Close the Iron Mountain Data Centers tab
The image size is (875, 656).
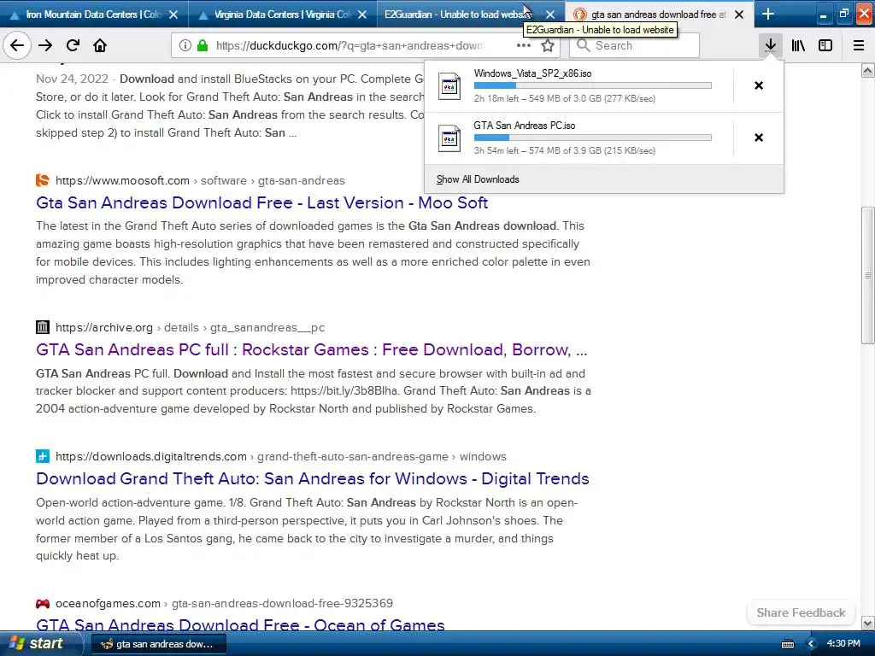pos(173,15)
